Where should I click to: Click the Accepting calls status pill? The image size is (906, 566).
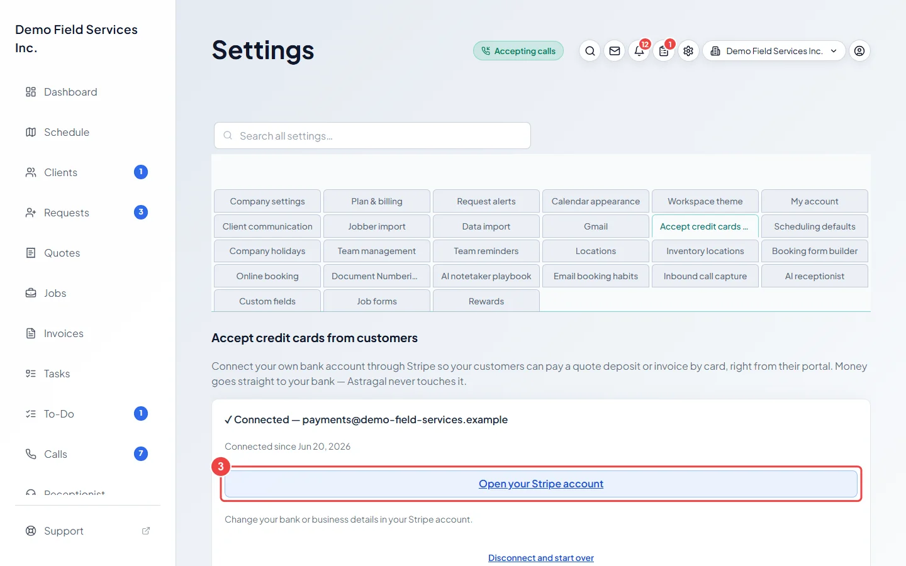click(518, 51)
